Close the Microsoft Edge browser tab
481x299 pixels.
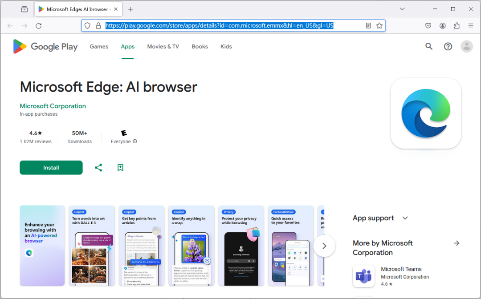(116, 9)
